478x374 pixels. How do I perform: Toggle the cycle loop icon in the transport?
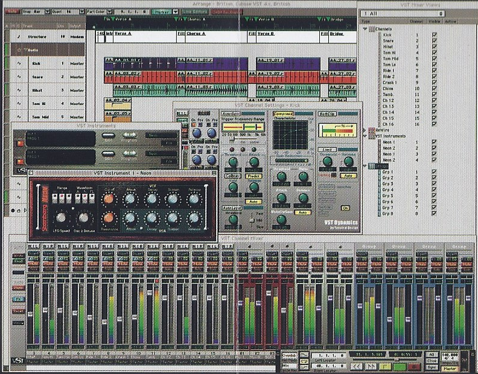[304, 361]
